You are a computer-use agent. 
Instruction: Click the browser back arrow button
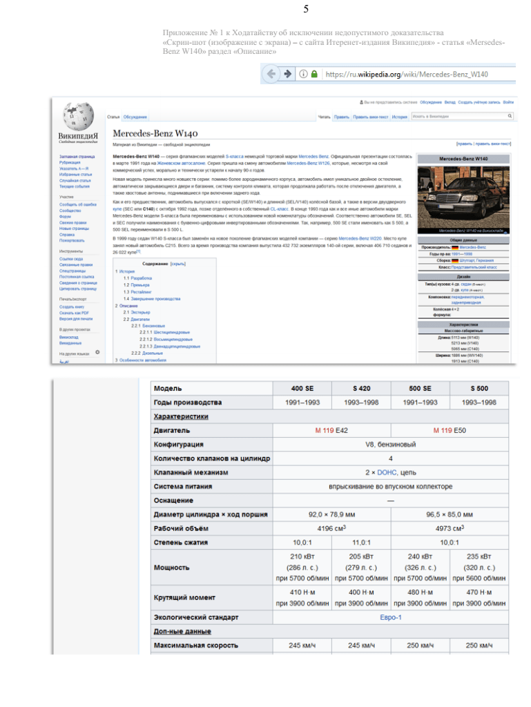[271, 73]
